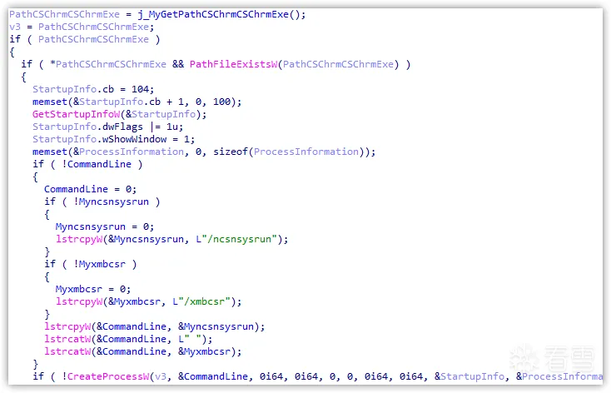Screen dimensions: 611x393
Task: Click the lstrcatW line appending a space
Action: coord(128,339)
